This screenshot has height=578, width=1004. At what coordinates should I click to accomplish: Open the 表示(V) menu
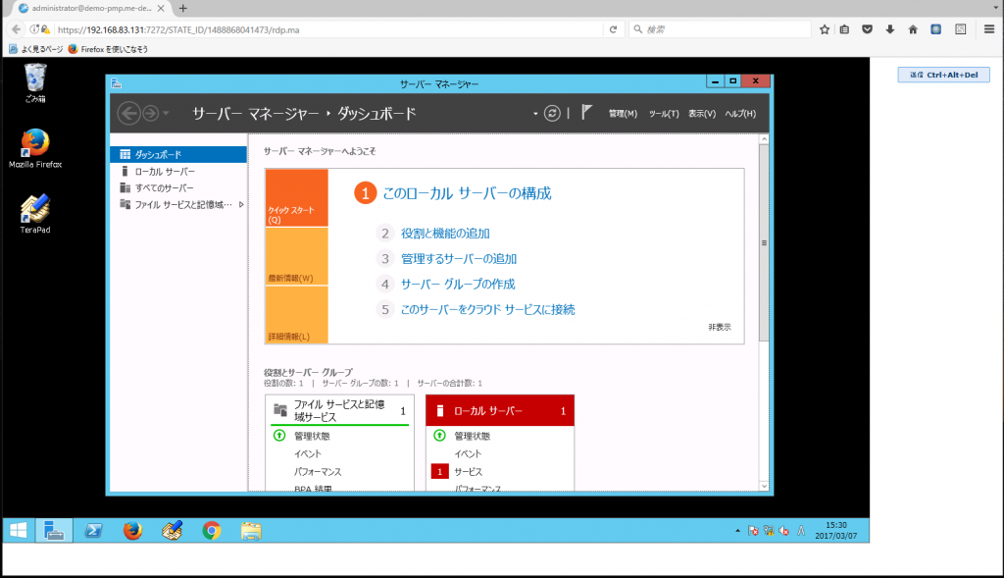[x=702, y=114]
